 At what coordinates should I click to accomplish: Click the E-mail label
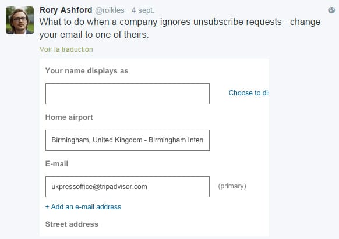57,163
